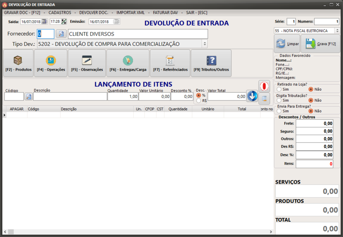The height and width of the screenshot is (237, 343).
Task: Click the CFOP column header
Action: pos(150,109)
